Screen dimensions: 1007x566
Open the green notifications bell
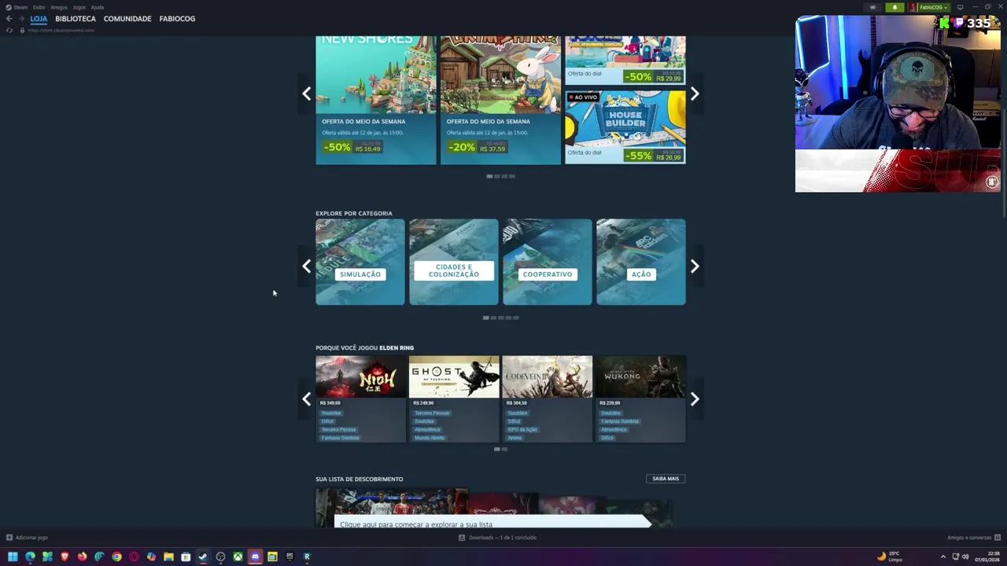(x=894, y=7)
